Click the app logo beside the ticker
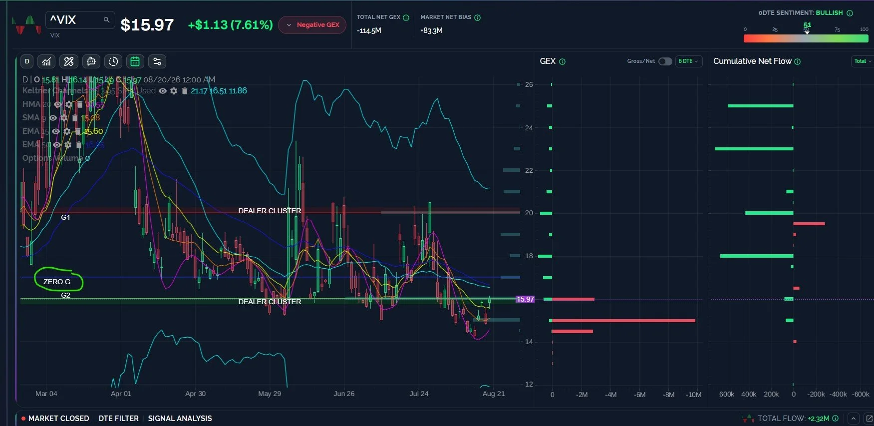 (26, 25)
